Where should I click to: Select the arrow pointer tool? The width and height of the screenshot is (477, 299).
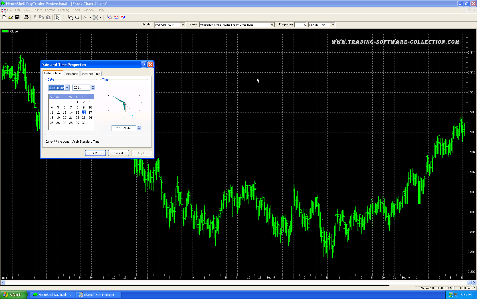[x=57, y=17]
